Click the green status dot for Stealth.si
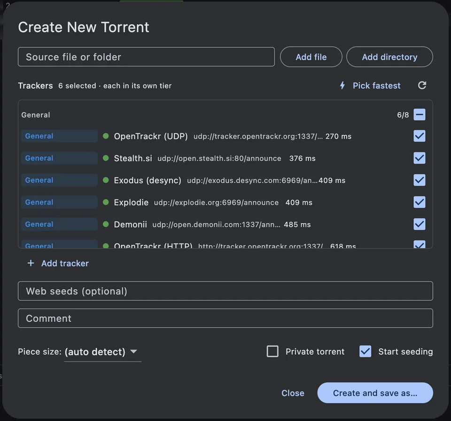 106,158
